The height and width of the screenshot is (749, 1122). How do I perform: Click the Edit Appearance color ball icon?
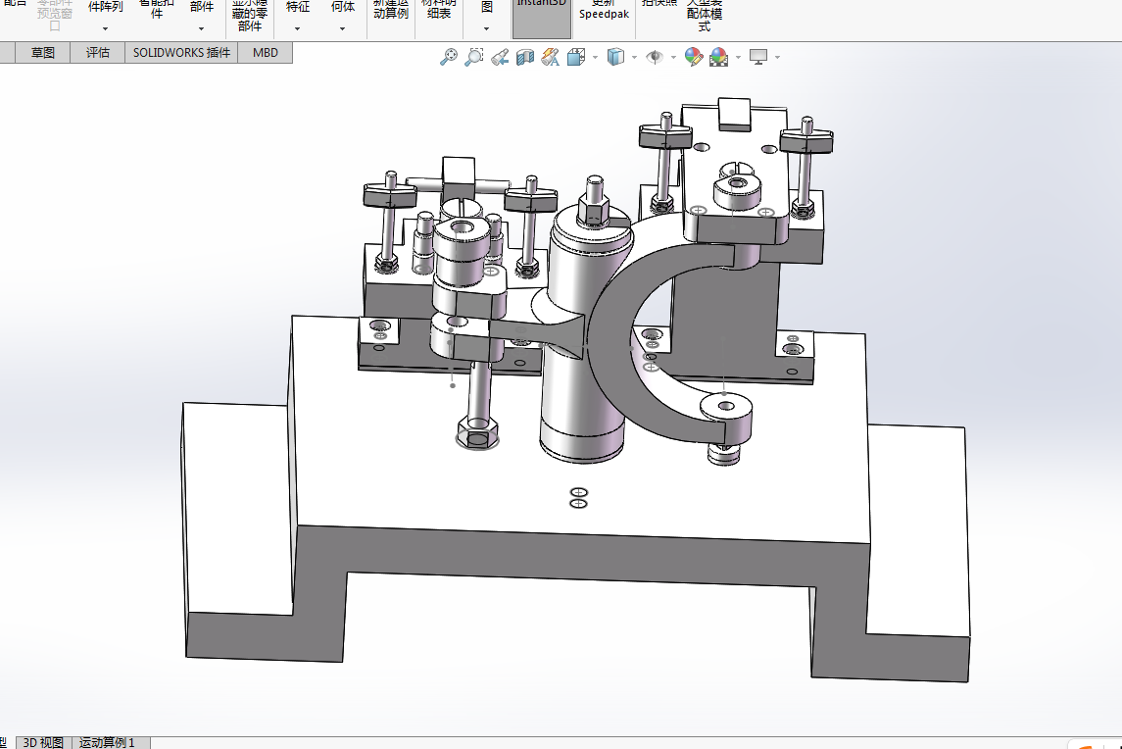point(694,57)
